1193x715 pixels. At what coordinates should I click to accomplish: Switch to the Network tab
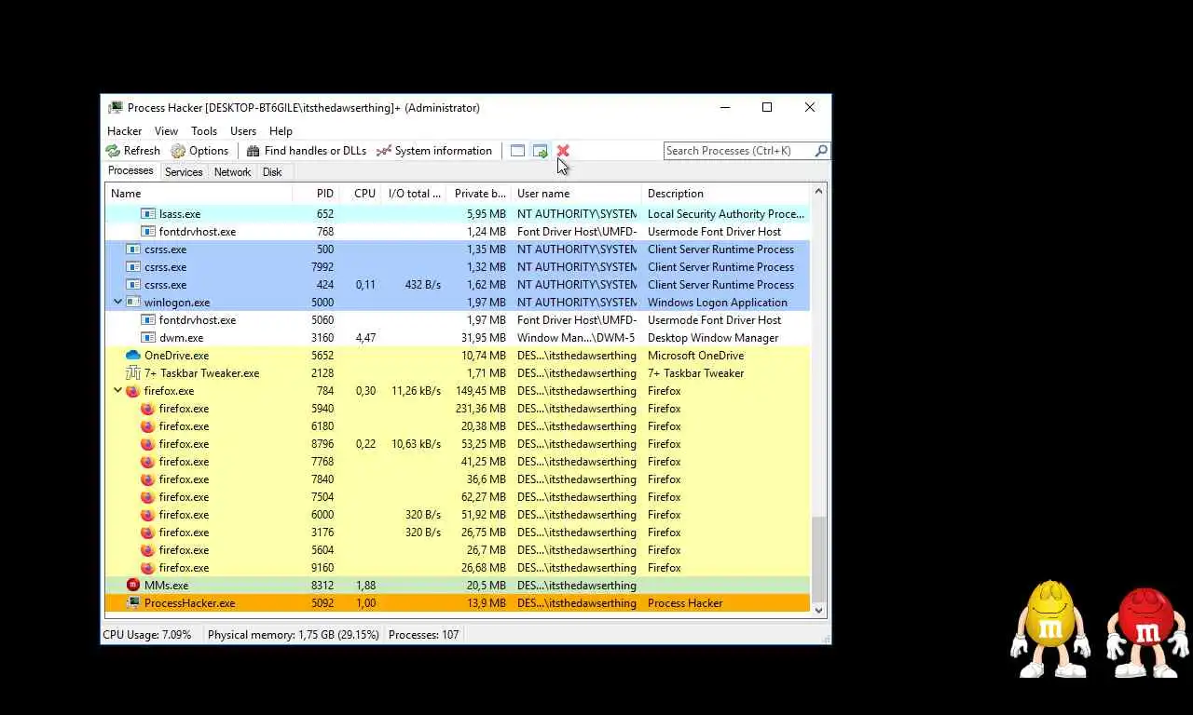coord(232,172)
